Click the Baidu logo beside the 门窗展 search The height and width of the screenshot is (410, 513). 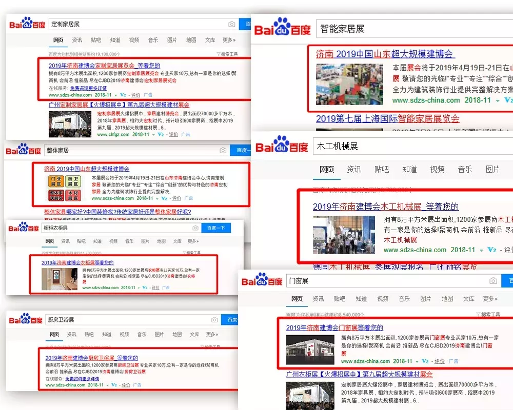[262, 280]
